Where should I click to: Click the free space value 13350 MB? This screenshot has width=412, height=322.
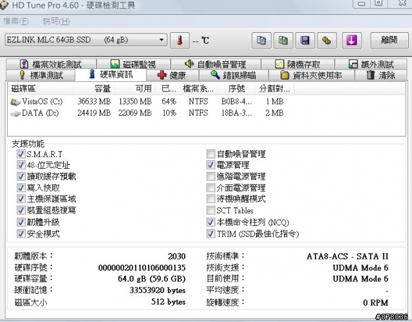pyautogui.click(x=135, y=102)
